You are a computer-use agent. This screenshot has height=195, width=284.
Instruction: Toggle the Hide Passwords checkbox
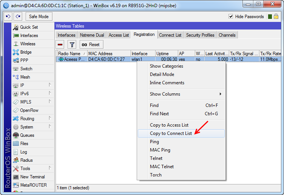click(231, 17)
